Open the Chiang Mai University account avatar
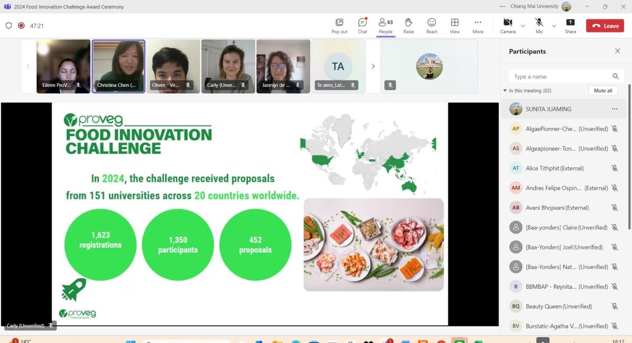 (566, 6)
